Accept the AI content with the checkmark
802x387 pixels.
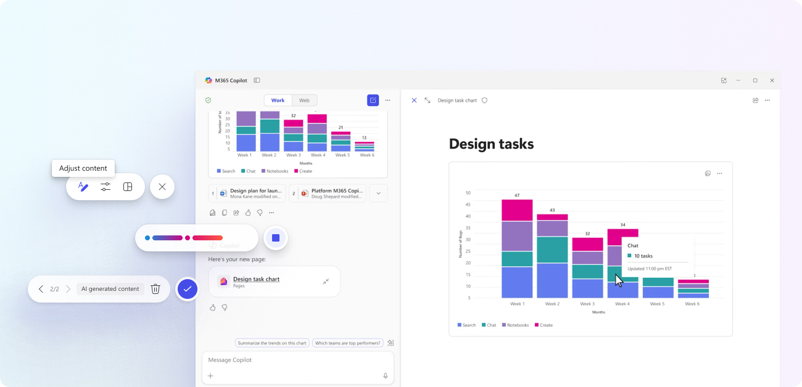tap(188, 288)
